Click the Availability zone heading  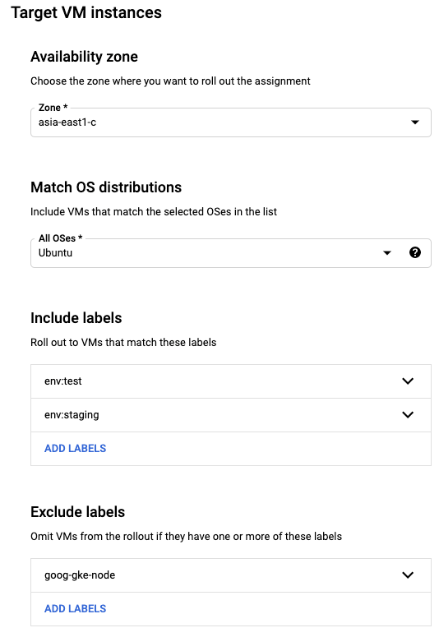[x=84, y=57]
